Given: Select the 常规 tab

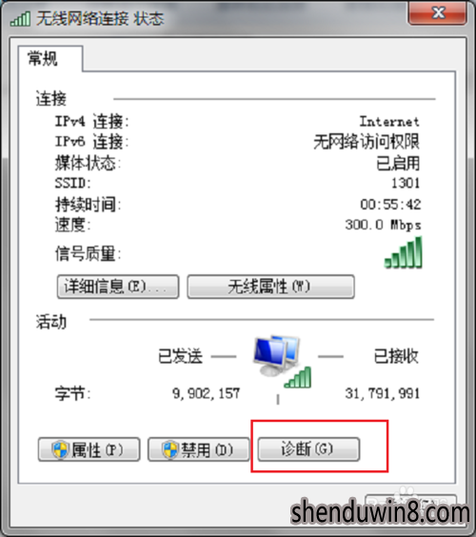Looking at the screenshot, I should pyautogui.click(x=43, y=58).
